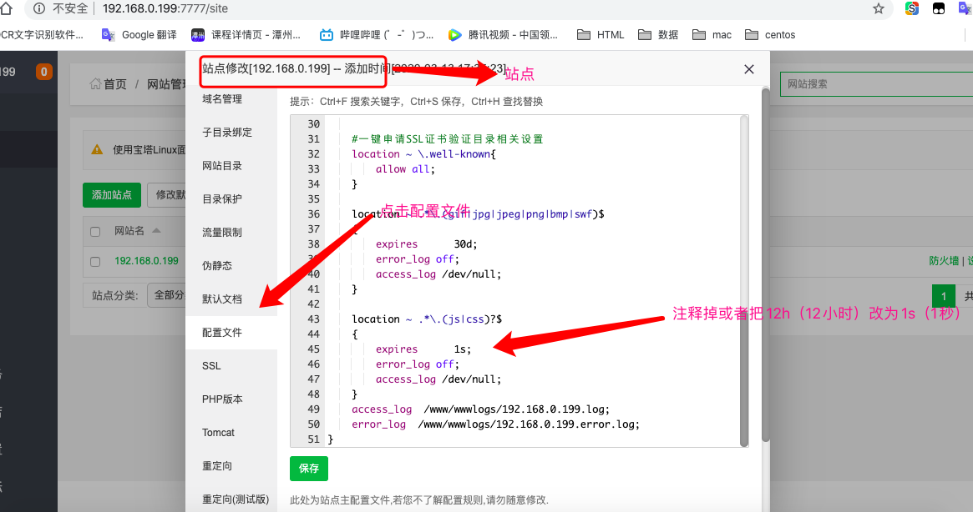
Task: Open the 全部分类 site category dropdown
Action: [x=166, y=295]
